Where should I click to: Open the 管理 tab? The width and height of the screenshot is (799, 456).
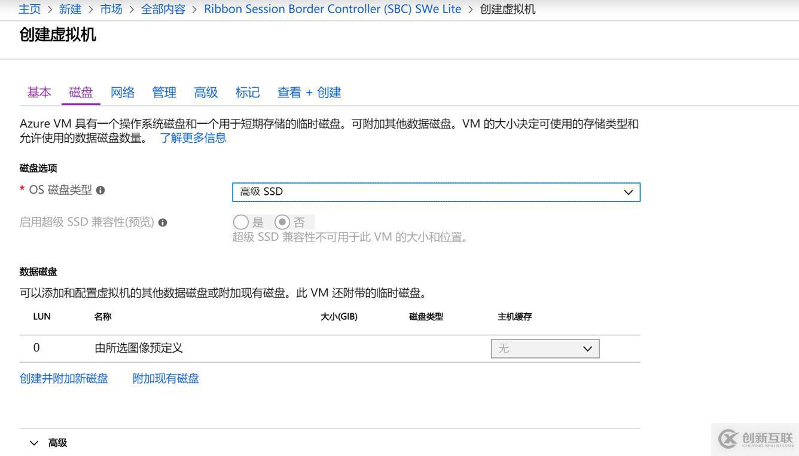(x=164, y=92)
